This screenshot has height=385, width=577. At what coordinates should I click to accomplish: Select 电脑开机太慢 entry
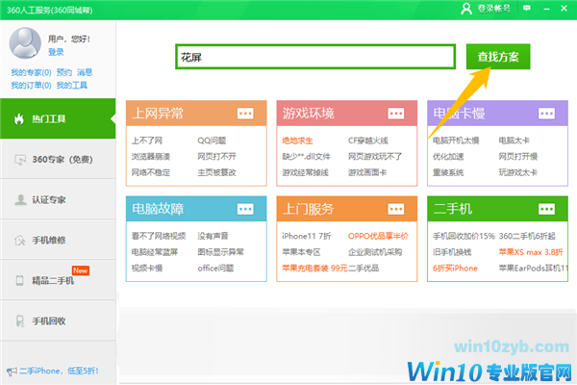(456, 141)
